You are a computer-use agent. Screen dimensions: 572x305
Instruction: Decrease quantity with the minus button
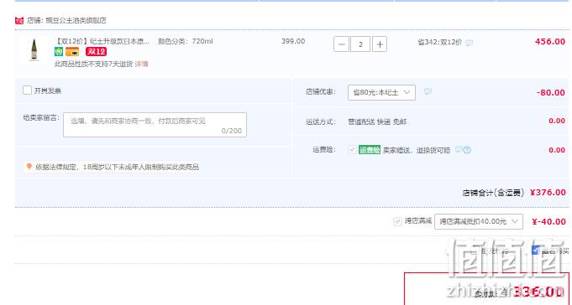tap(342, 44)
